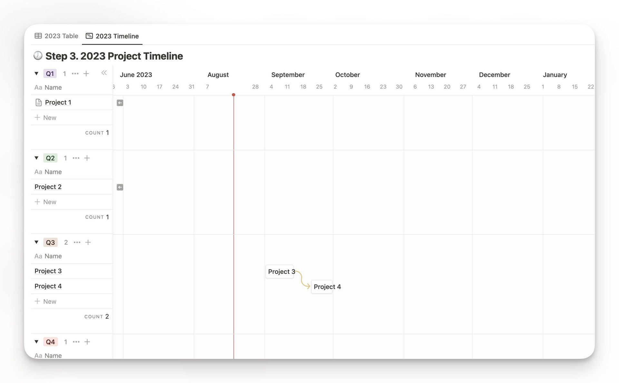Add an item with the Q1 plus icon
Screen dimensions: 619x383
click(86, 74)
